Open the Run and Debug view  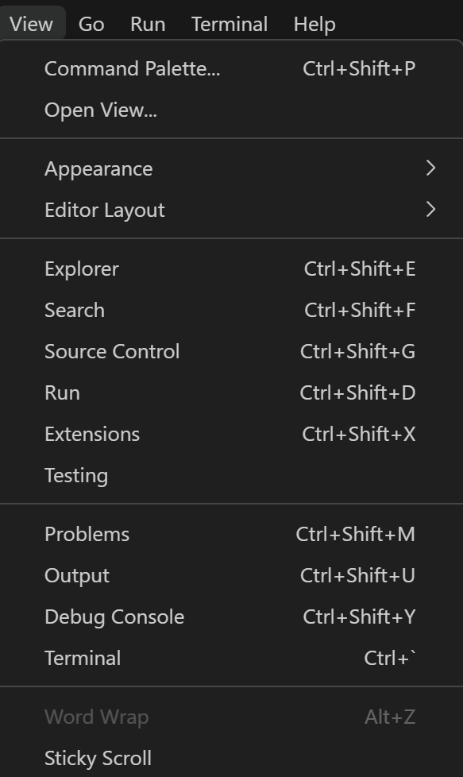click(x=62, y=392)
